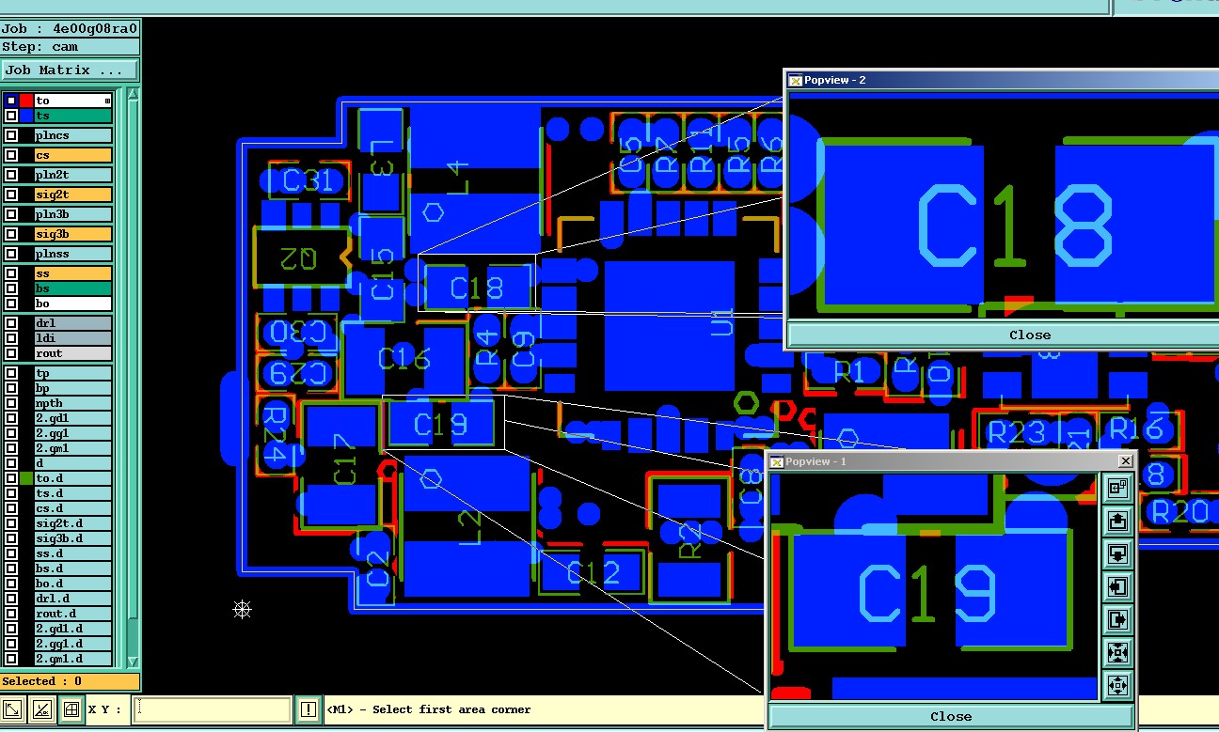The height and width of the screenshot is (732, 1219).
Task: Click Close button on Popview - 1
Action: (951, 716)
